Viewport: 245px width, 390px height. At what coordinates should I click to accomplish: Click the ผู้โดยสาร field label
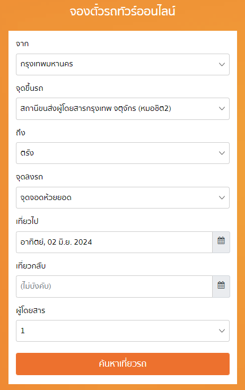click(x=31, y=310)
